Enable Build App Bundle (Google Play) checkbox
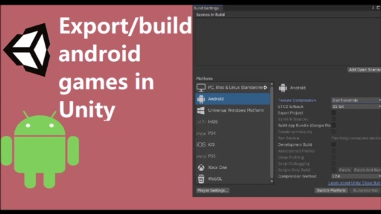The height and width of the screenshot is (214, 381). pyautogui.click(x=334, y=125)
